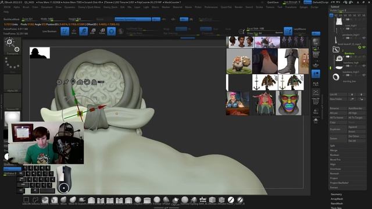Click the Rename subtool button

pyautogui.click(x=338, y=109)
